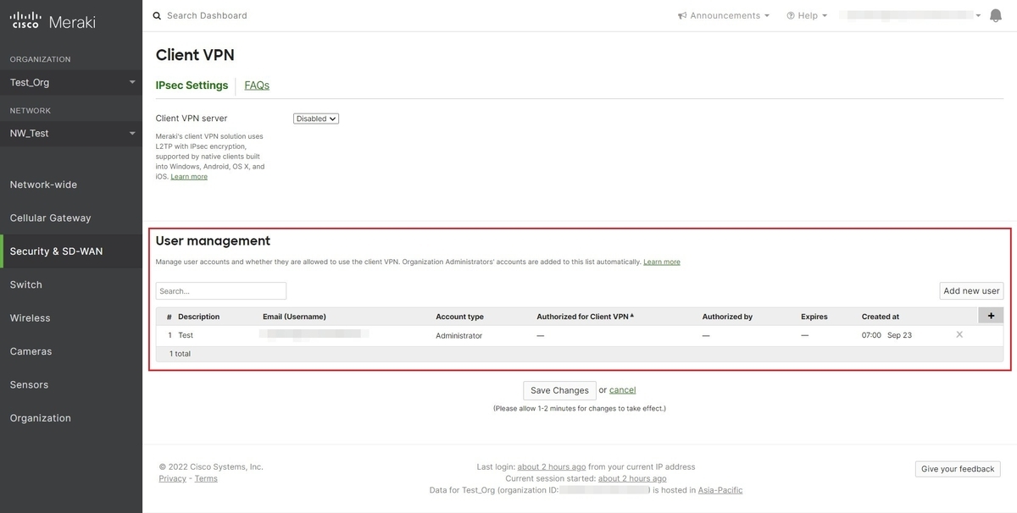
Task: Click the plus icon above the user table
Action: click(990, 315)
